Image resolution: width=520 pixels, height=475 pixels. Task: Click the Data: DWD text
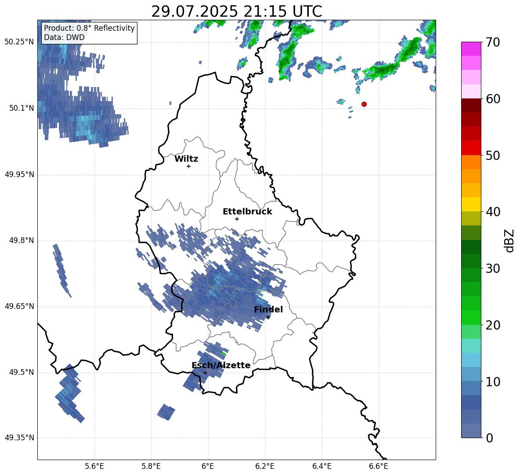click(x=64, y=37)
